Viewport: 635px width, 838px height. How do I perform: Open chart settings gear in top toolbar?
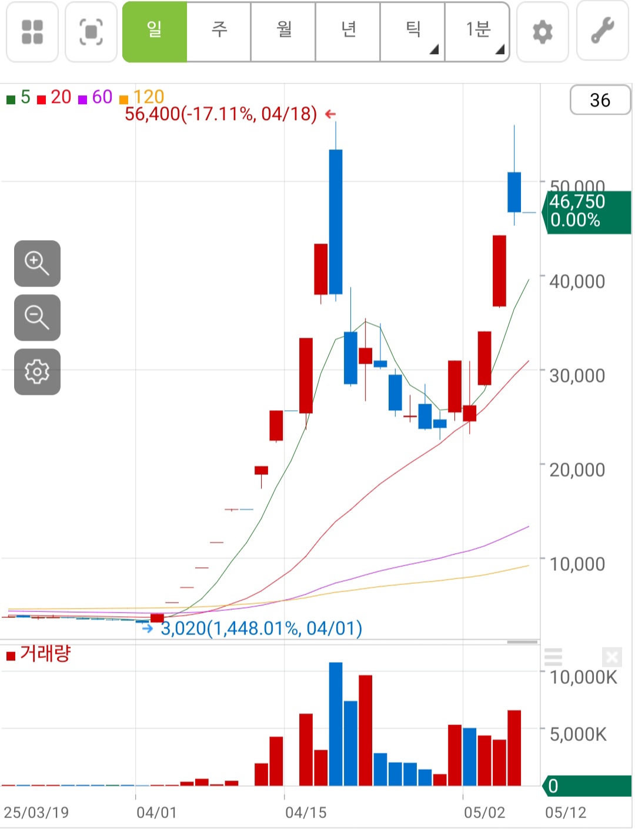[542, 32]
